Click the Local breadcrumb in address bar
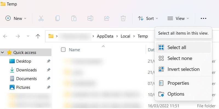 tap(125, 36)
